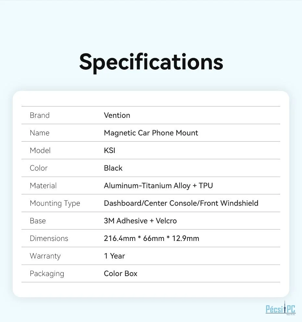Click the Vention brand value
This screenshot has width=302, height=322.
117,115
